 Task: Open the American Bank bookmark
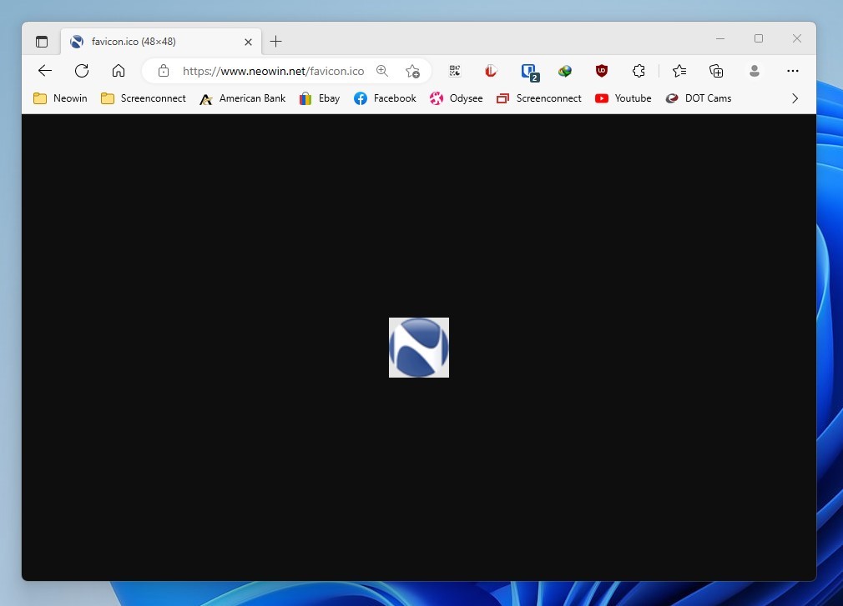click(x=242, y=98)
